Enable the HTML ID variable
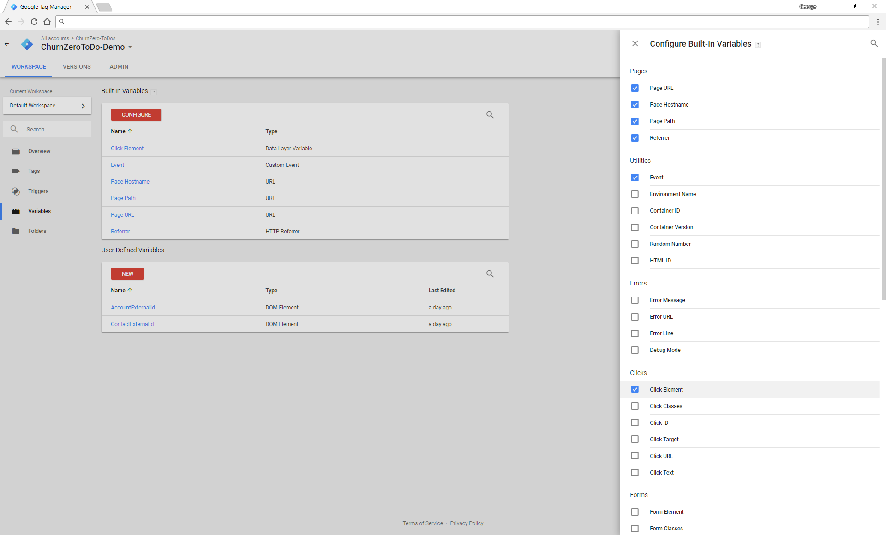 tap(635, 261)
